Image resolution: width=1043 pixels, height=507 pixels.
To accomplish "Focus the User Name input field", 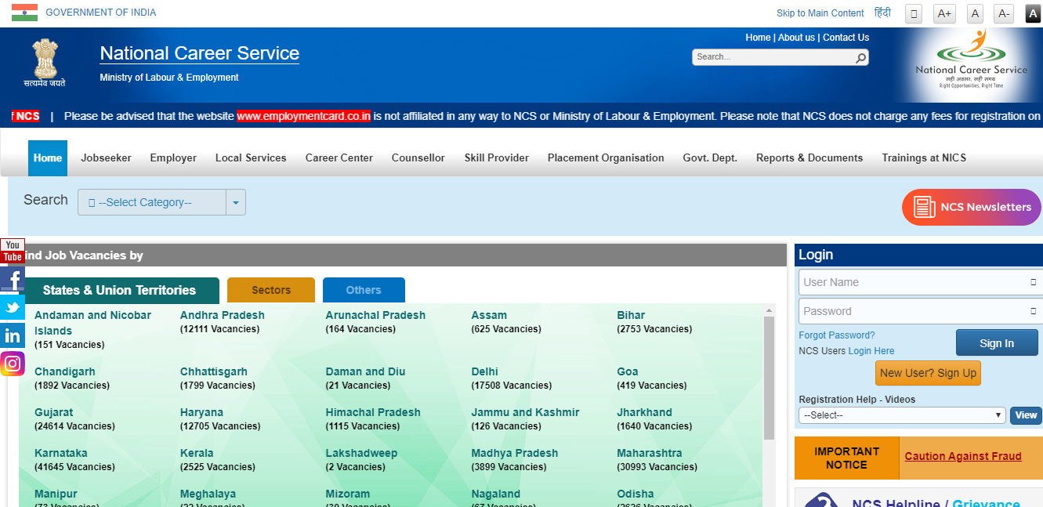I will pyautogui.click(x=913, y=282).
